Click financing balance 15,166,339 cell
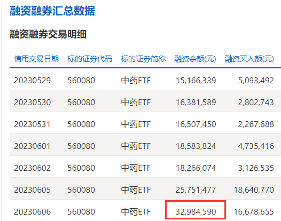 click(196, 81)
